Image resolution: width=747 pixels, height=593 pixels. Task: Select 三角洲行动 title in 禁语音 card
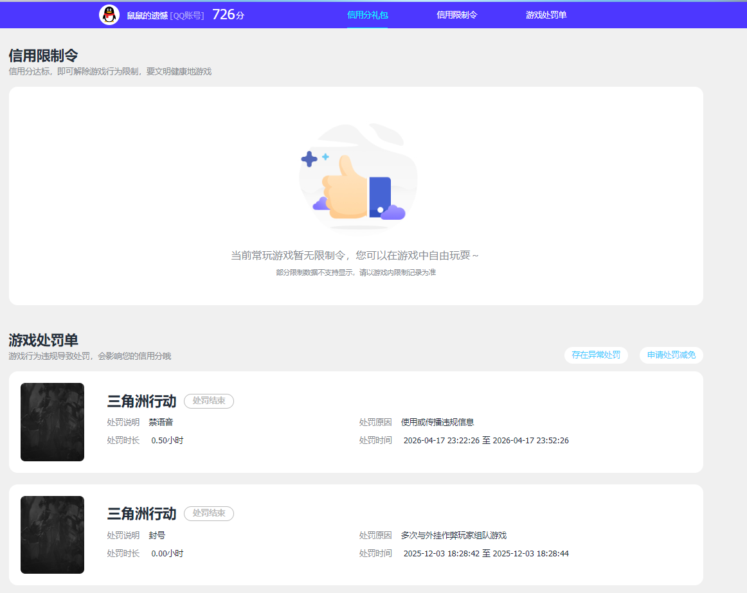[141, 401]
